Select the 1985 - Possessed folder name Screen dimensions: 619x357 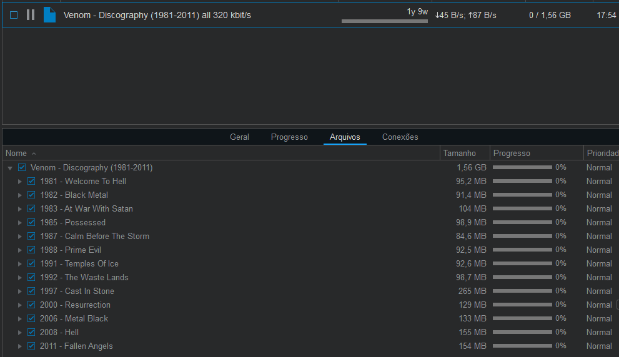tap(72, 222)
